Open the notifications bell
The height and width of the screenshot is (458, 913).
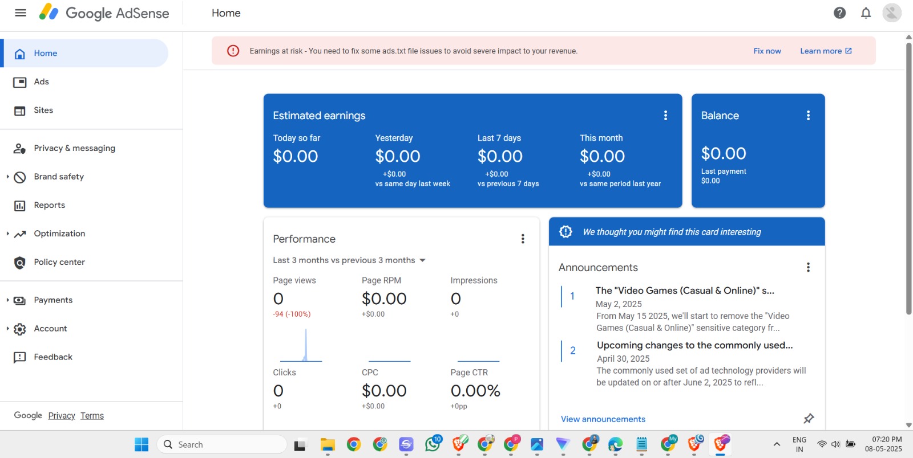(x=866, y=13)
